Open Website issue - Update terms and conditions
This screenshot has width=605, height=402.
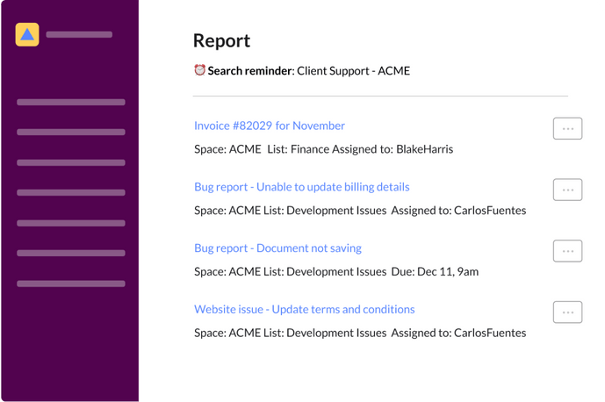pyautogui.click(x=304, y=309)
